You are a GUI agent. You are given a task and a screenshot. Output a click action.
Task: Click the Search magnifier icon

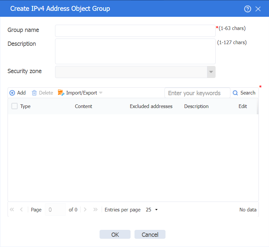[x=235, y=93]
